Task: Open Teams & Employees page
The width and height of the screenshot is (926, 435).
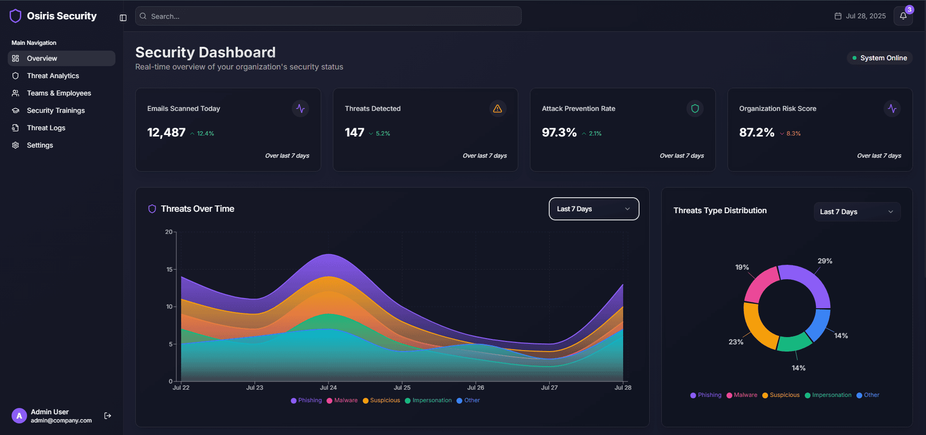Action: pos(61,93)
